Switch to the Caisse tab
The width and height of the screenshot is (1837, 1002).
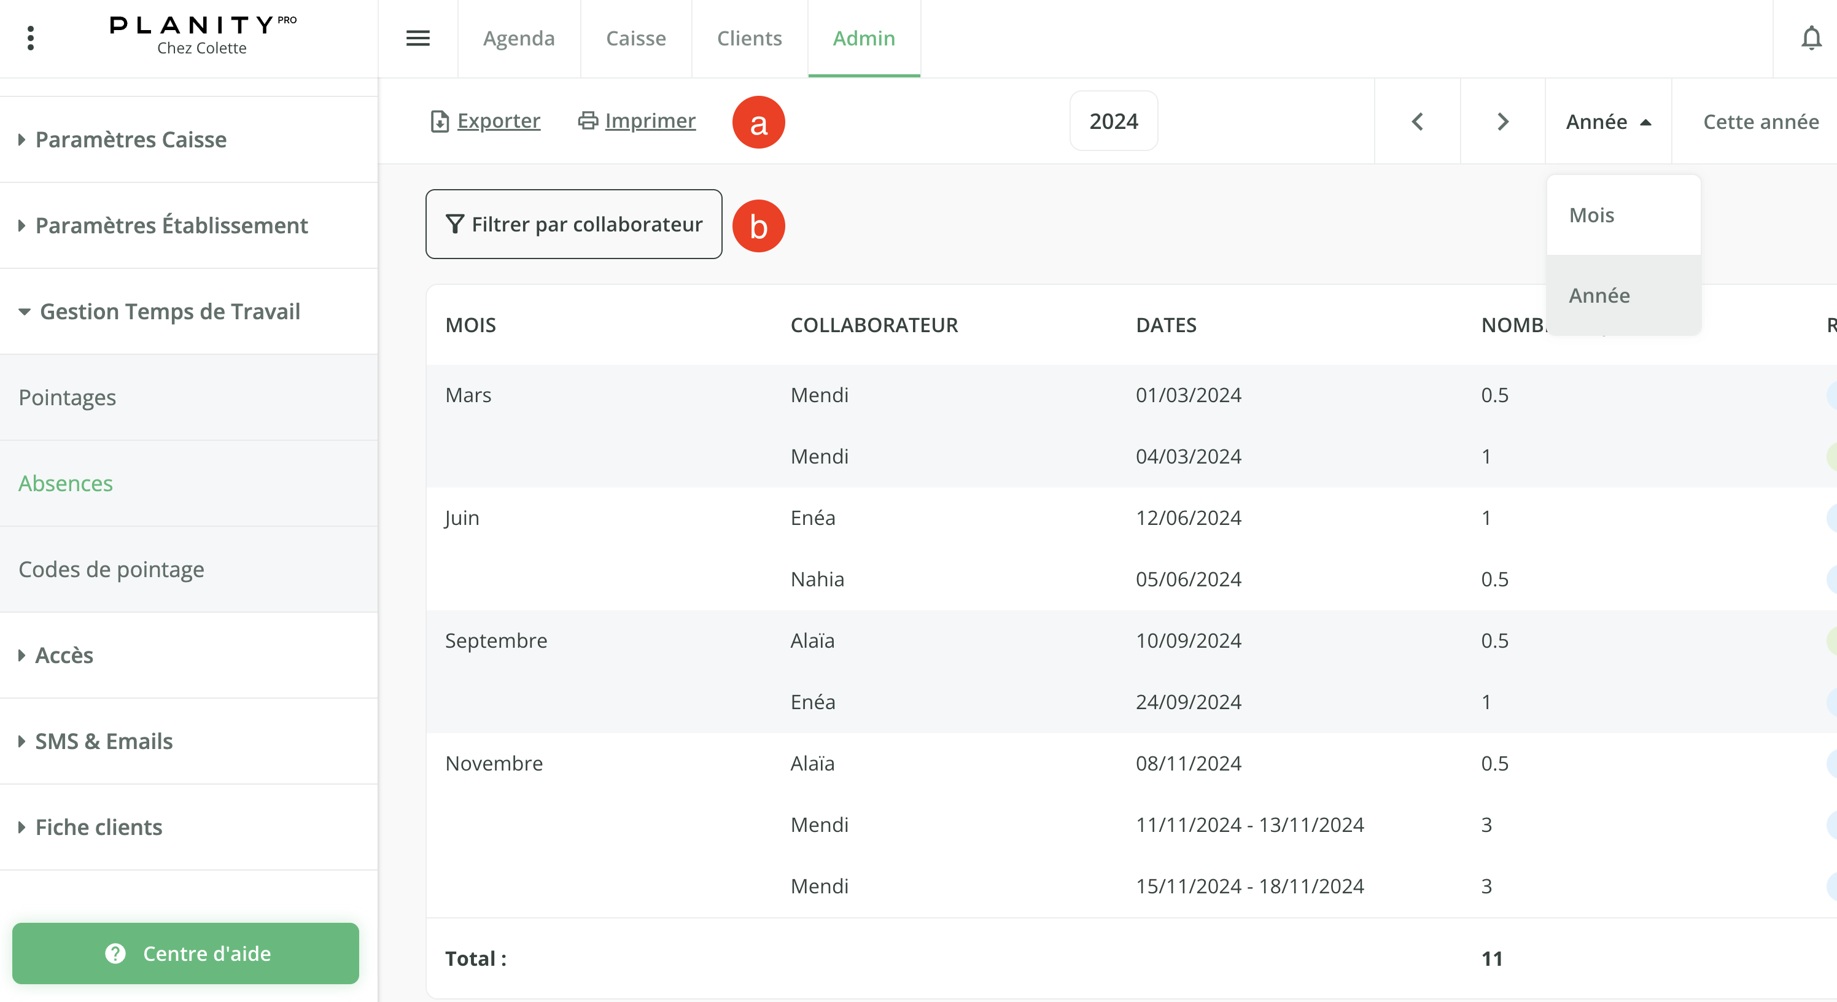tap(635, 39)
